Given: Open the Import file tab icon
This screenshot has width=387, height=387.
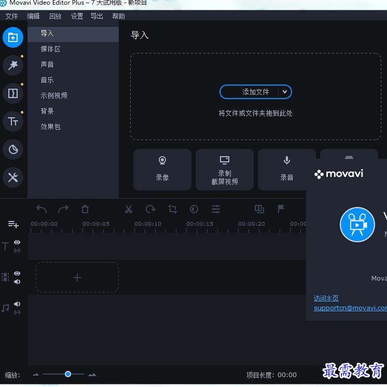Looking at the screenshot, I should [13, 37].
